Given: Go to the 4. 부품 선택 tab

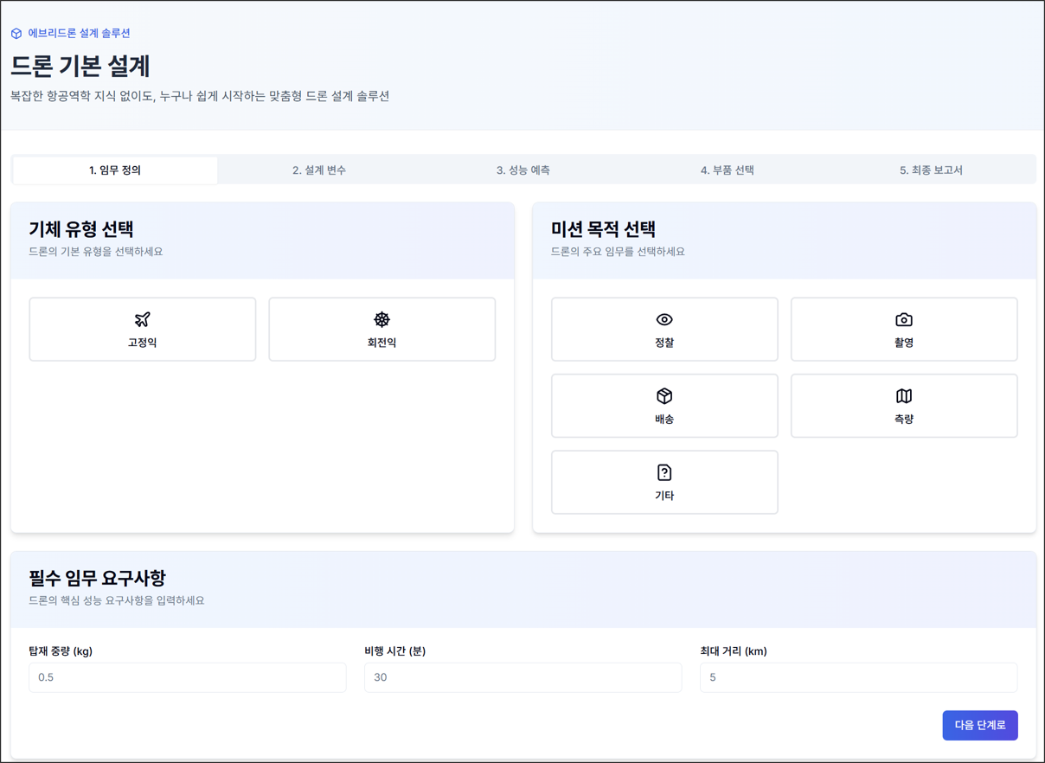Looking at the screenshot, I should pyautogui.click(x=728, y=170).
